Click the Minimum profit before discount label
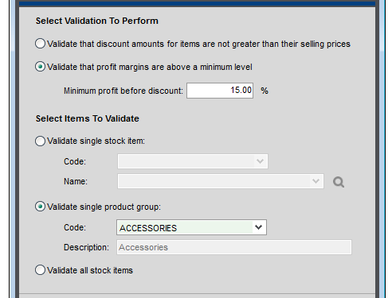This screenshot has height=298, width=392. coord(123,91)
